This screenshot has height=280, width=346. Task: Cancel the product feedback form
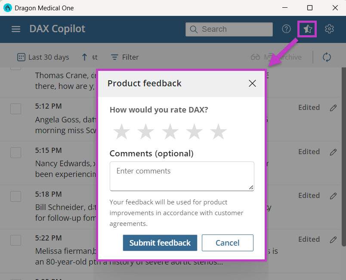pos(228,243)
